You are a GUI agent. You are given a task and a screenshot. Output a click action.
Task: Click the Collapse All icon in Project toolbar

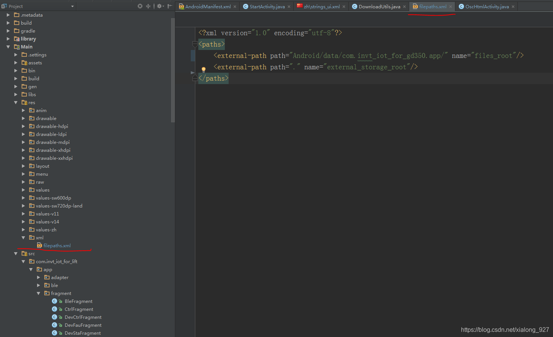point(148,6)
